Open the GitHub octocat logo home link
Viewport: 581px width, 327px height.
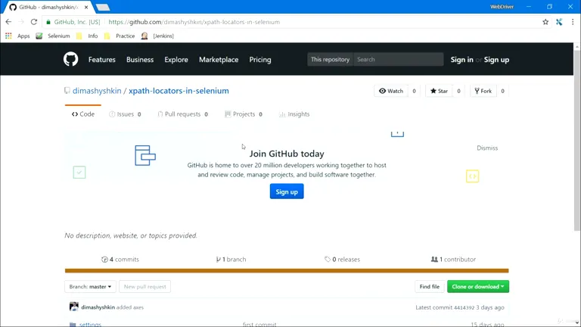(x=70, y=59)
